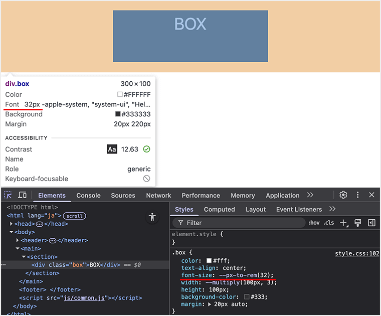Open the Network tab
This screenshot has height=316, width=381.
pos(158,196)
